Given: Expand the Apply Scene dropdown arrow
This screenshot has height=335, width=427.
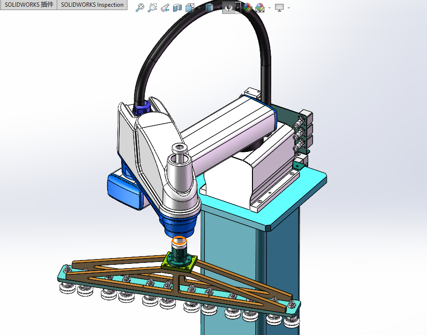Looking at the screenshot, I should click(x=269, y=8).
